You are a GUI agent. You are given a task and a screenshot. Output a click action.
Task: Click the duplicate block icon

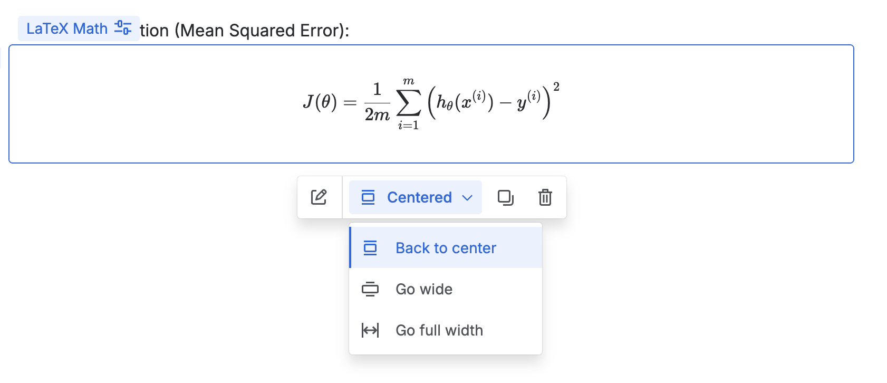click(505, 197)
